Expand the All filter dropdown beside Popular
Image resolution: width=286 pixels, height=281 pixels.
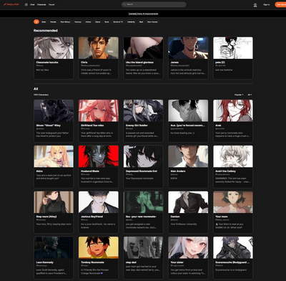(250, 95)
